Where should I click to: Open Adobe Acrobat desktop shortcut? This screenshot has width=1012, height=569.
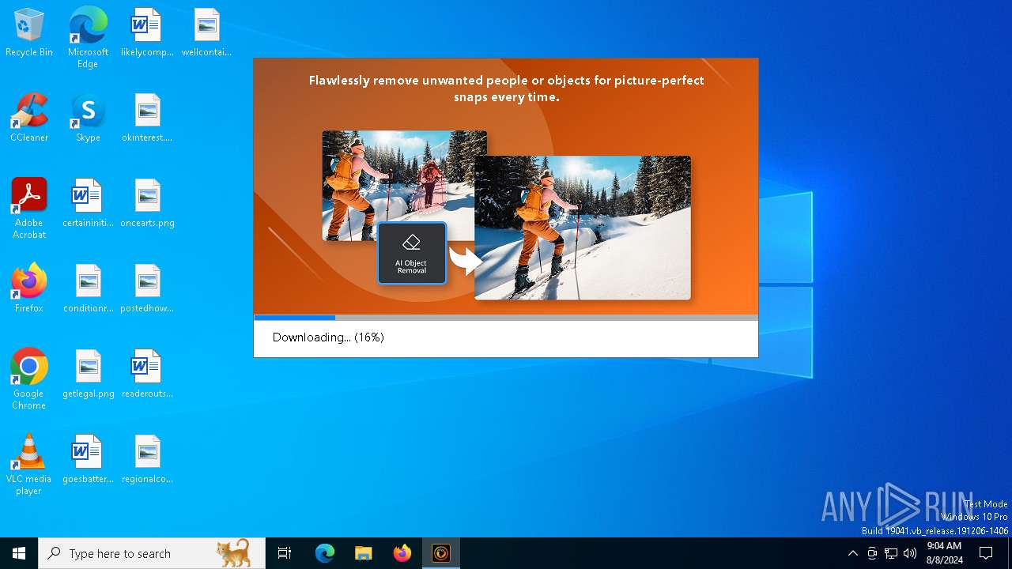[29, 209]
